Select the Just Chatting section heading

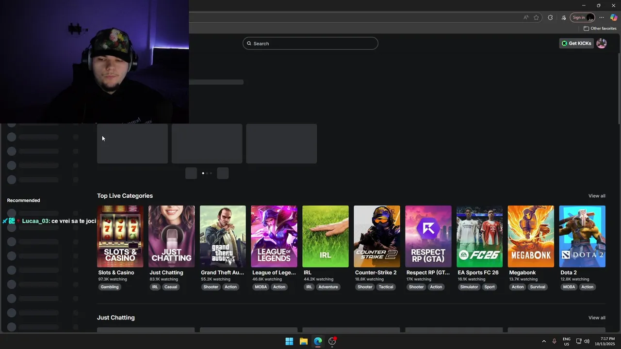tap(116, 317)
